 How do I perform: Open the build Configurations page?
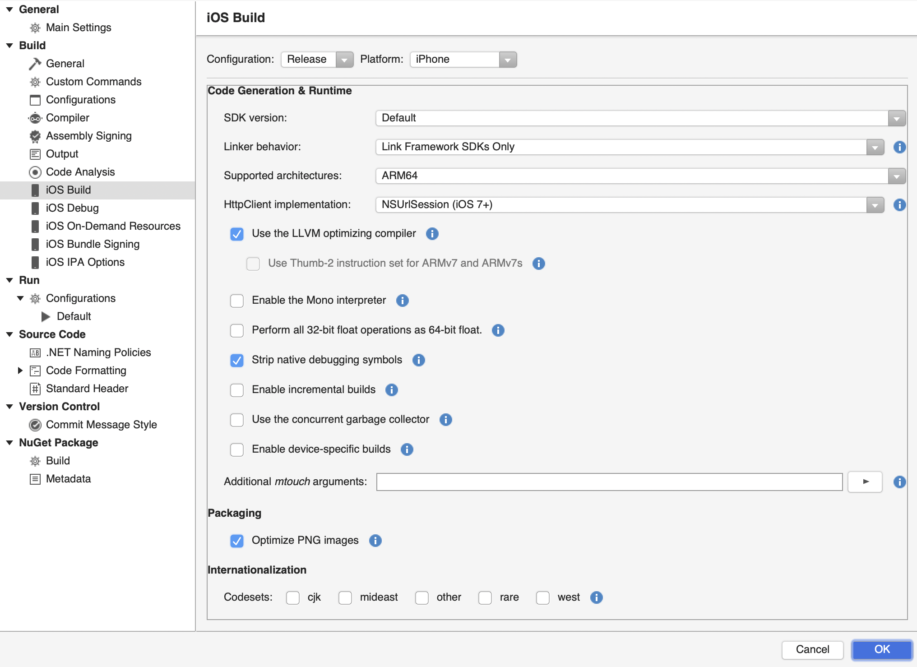[97, 100]
